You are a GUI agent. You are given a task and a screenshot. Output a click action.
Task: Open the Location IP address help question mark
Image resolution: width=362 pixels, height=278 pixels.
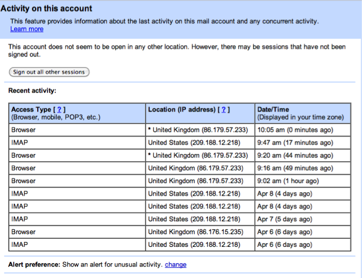pyautogui.click(x=224, y=110)
